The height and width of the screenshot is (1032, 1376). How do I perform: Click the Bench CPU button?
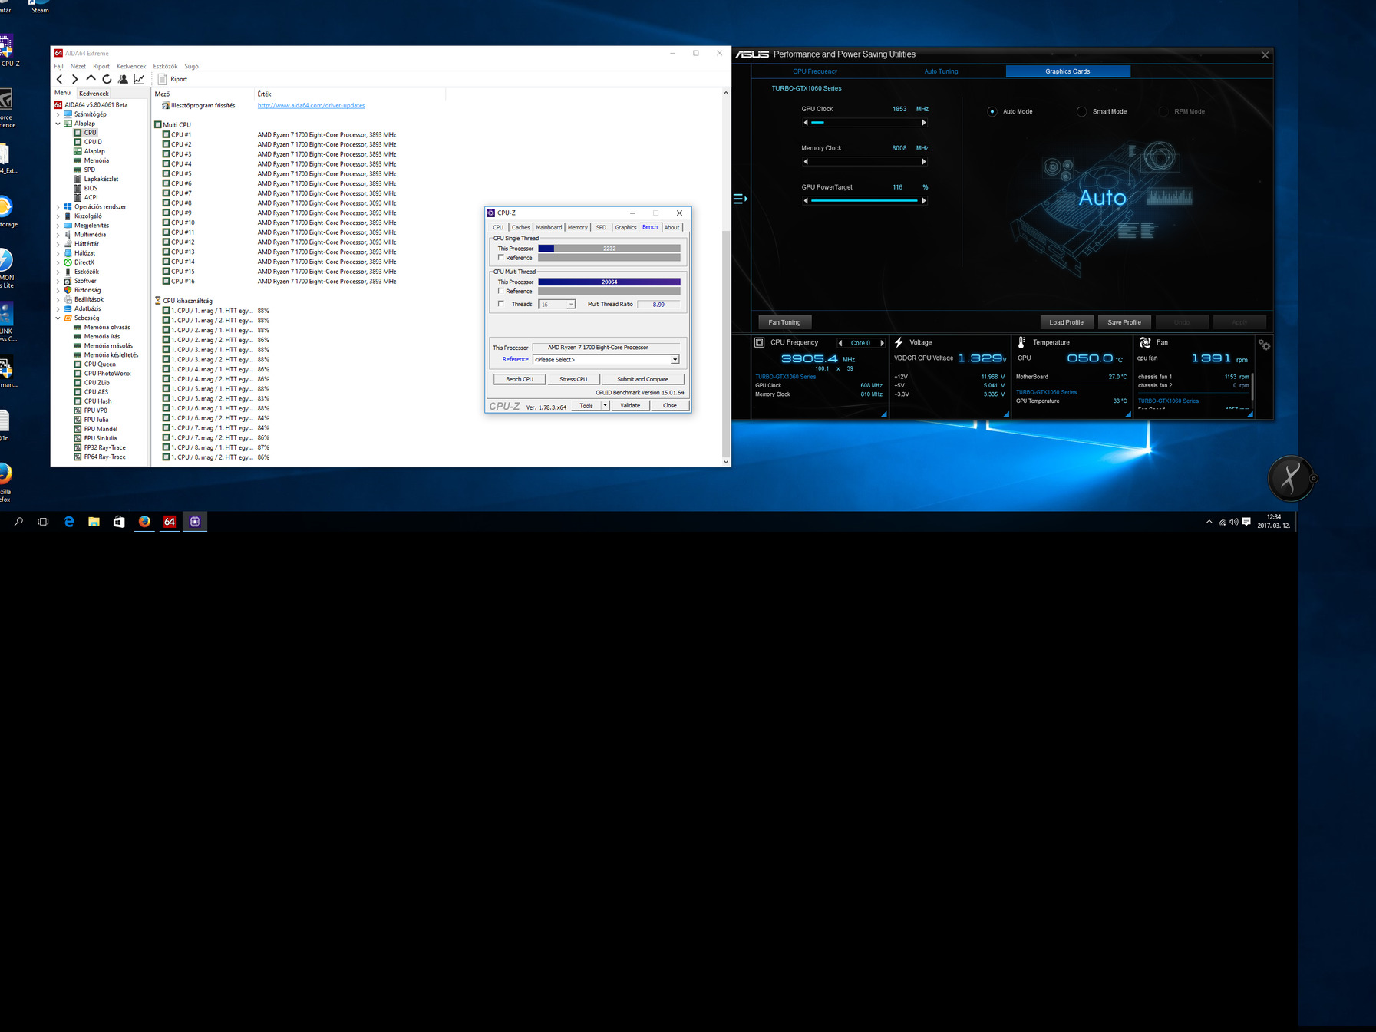(x=520, y=379)
